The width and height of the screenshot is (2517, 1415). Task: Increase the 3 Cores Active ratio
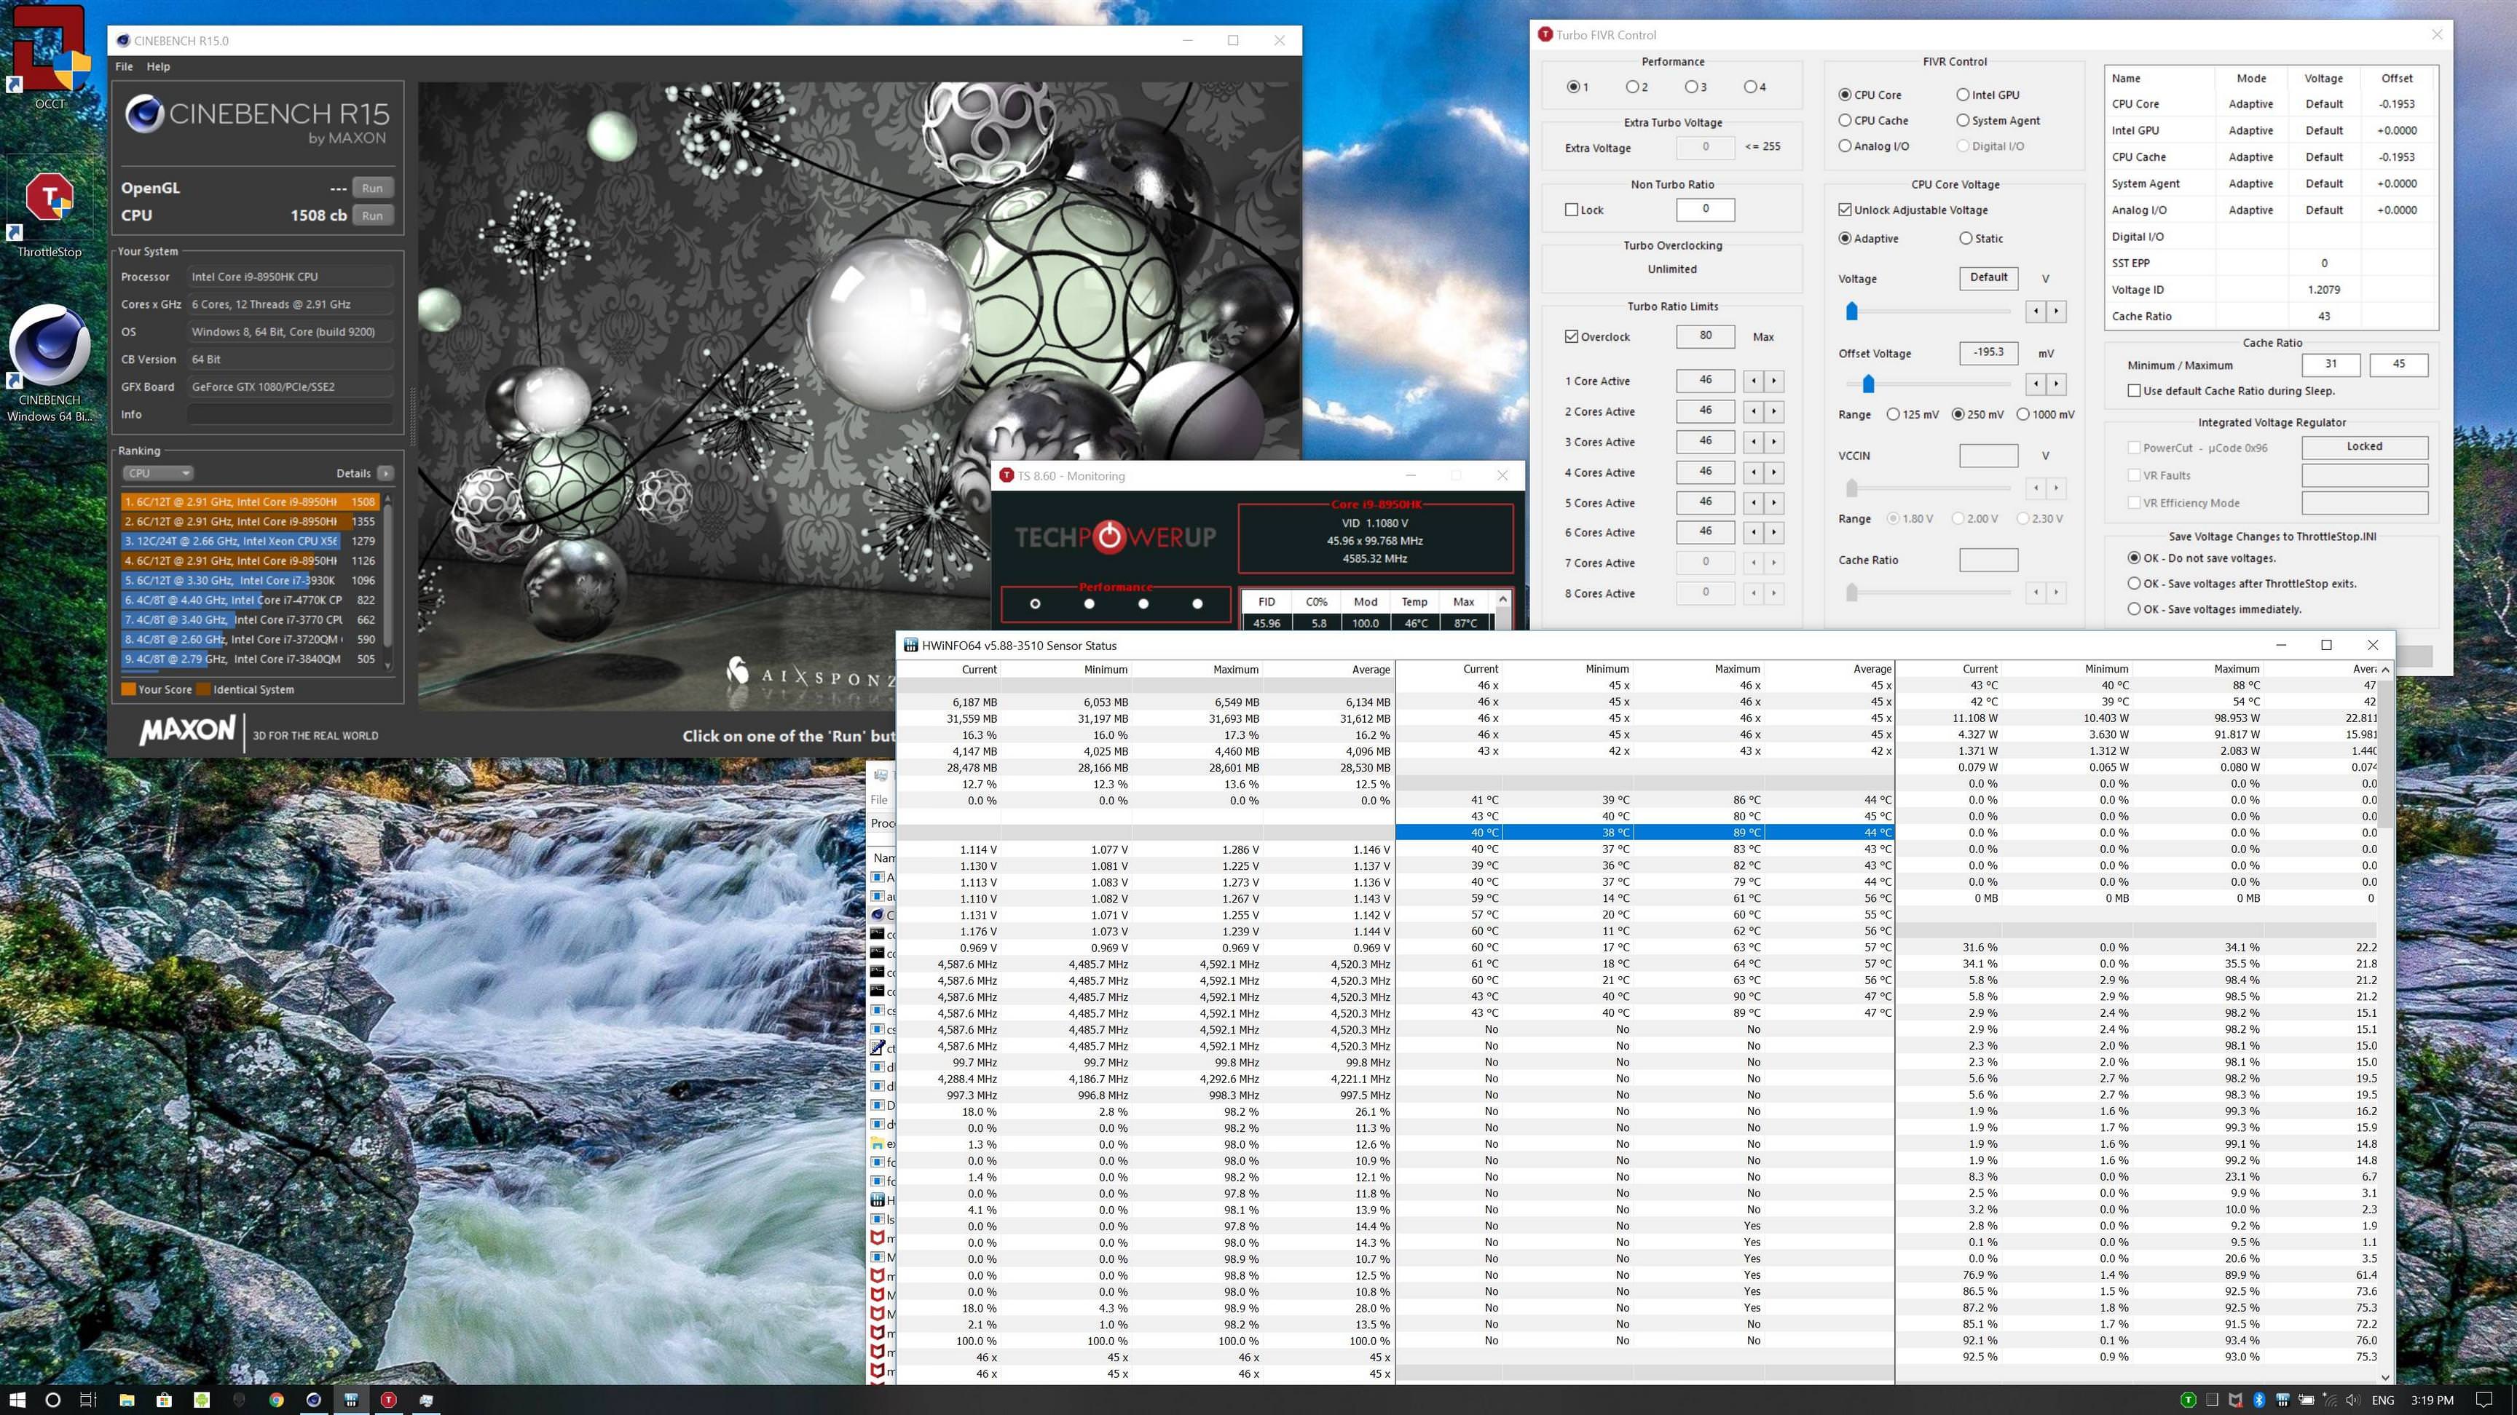coord(1774,441)
